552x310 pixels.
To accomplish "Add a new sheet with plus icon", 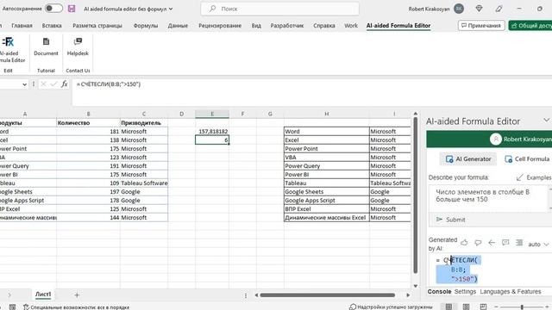I will [77, 294].
